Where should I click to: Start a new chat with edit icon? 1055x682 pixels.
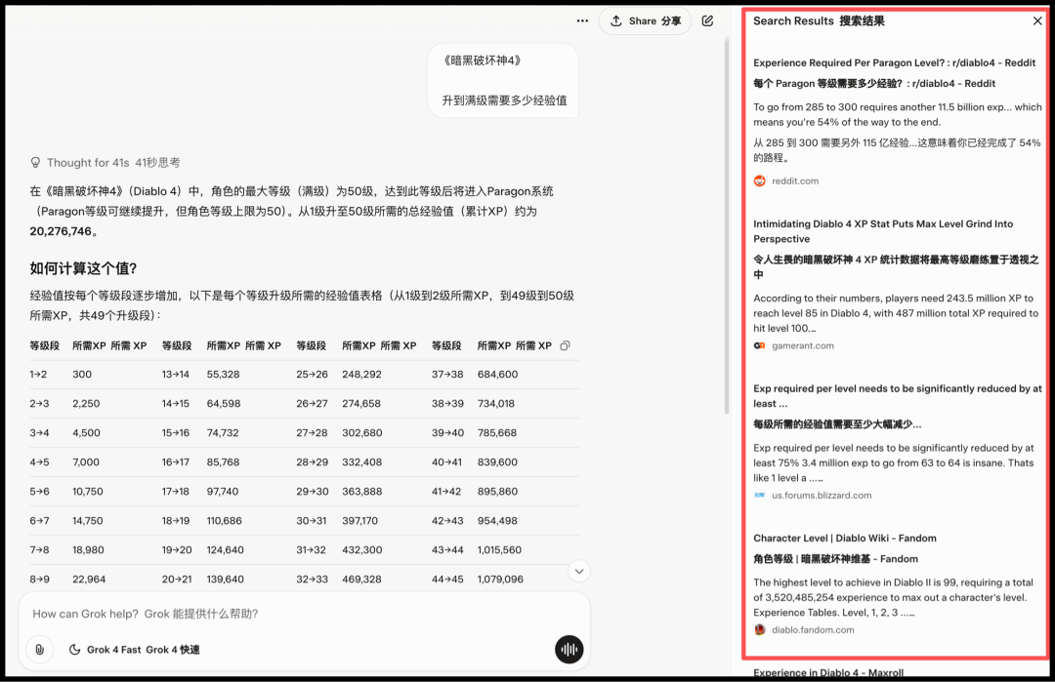[707, 20]
